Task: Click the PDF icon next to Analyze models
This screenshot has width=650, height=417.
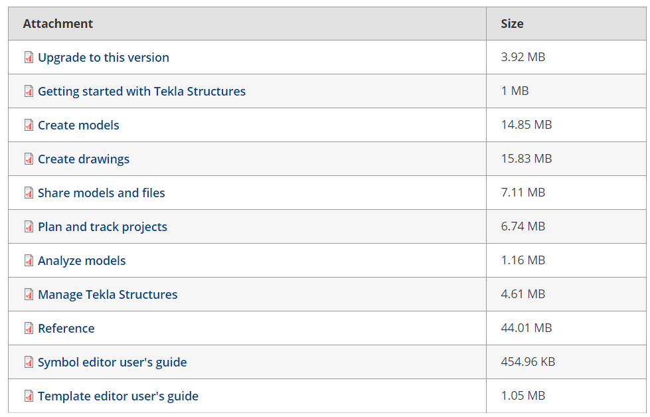Action: coord(29,260)
